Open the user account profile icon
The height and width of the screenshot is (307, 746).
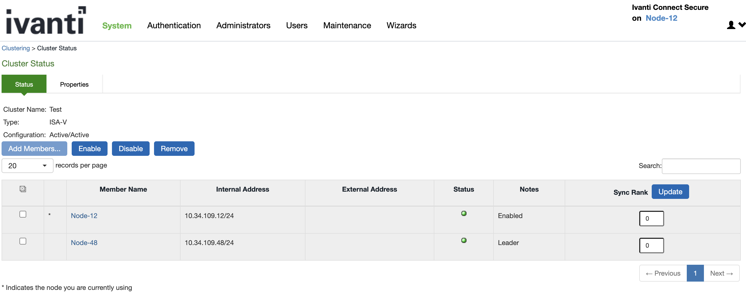point(731,25)
